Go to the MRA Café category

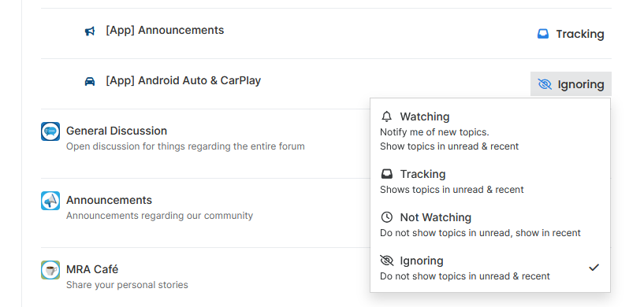coord(92,269)
